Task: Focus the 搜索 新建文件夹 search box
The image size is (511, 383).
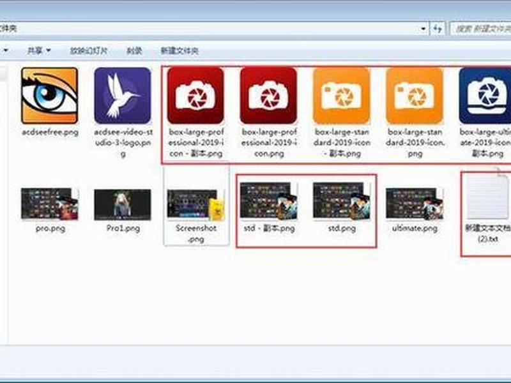Action: pos(480,29)
